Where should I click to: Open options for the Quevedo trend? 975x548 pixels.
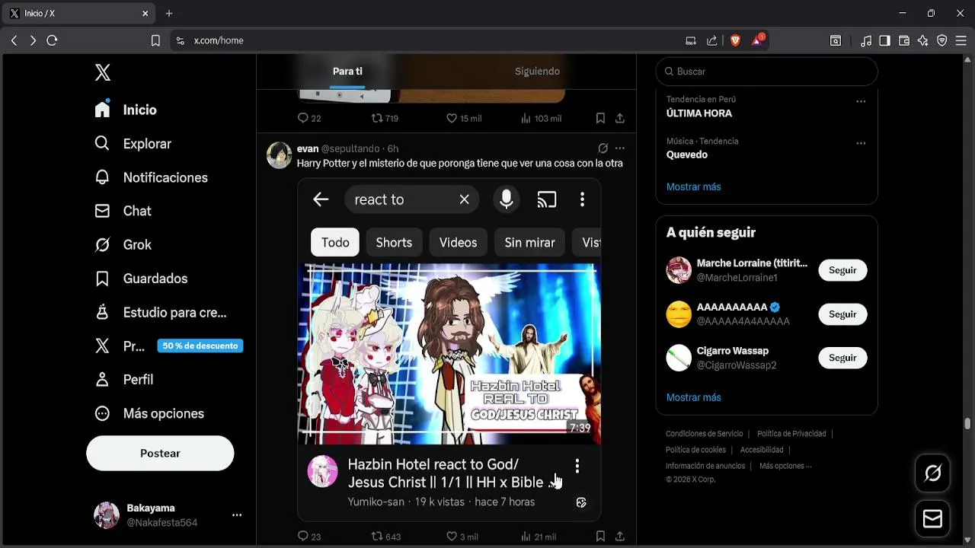point(861,143)
